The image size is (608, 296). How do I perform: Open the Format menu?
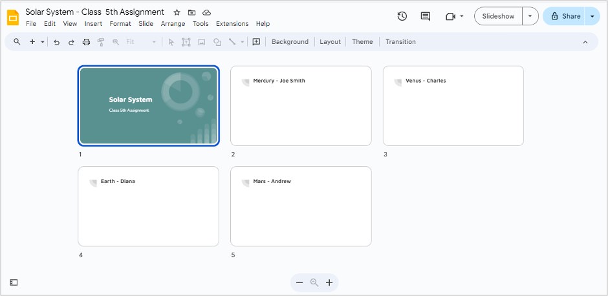(120, 24)
